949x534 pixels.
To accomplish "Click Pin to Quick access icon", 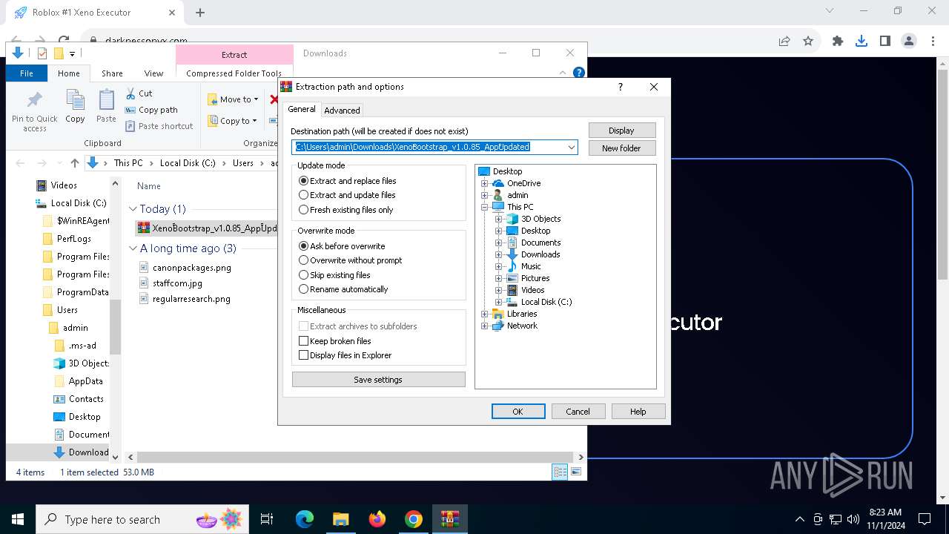I will pyautogui.click(x=34, y=111).
